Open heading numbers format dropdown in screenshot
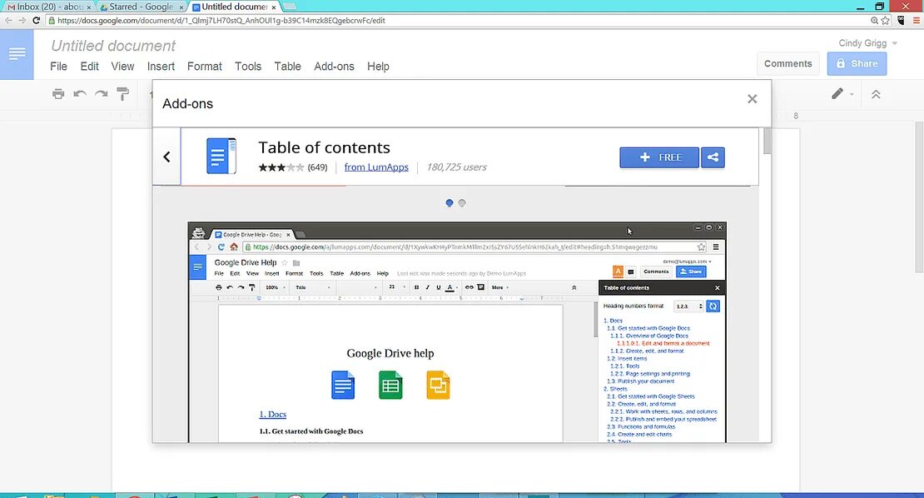The height and width of the screenshot is (498, 924). pyautogui.click(x=689, y=306)
